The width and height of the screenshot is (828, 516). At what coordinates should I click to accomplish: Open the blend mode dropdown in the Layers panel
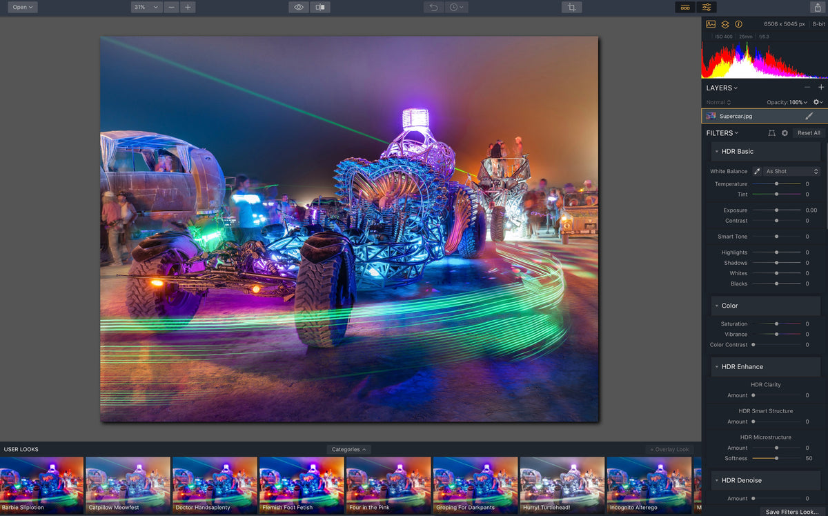pyautogui.click(x=718, y=101)
